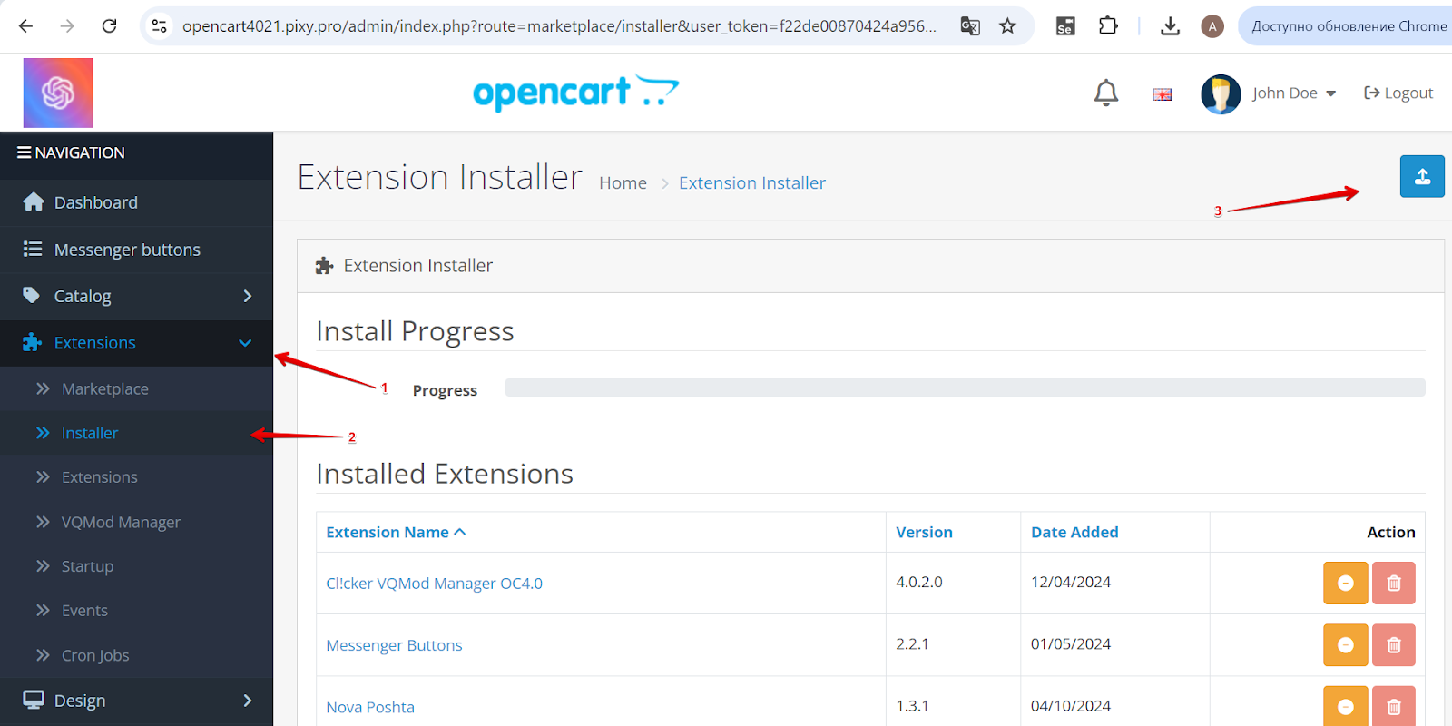Open the Nova Poshta extension link
The image size is (1452, 726).
370,707
